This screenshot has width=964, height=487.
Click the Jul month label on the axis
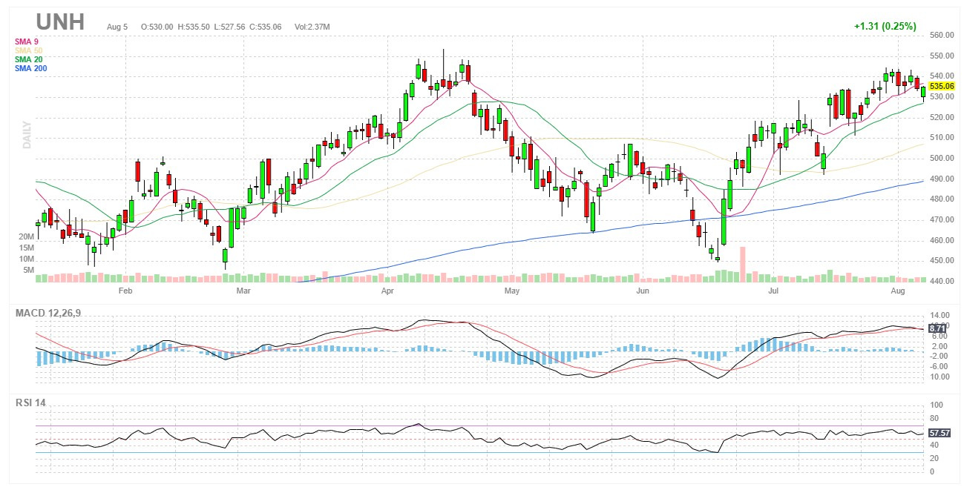coord(773,291)
